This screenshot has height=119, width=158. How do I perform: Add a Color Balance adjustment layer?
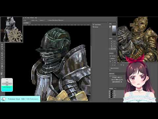[x=114, y=80]
